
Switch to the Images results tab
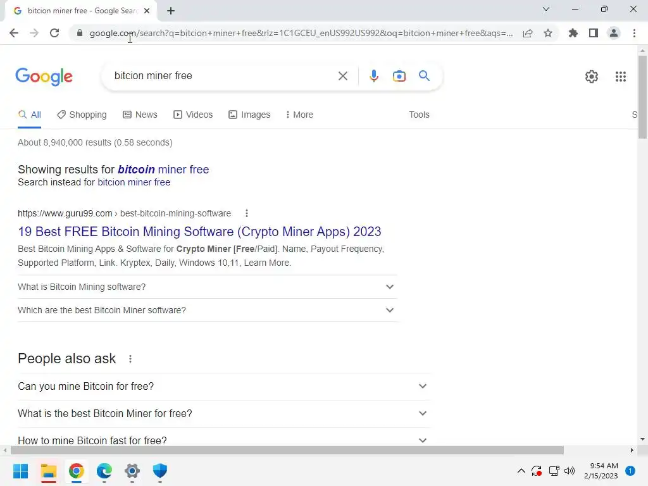pyautogui.click(x=249, y=115)
